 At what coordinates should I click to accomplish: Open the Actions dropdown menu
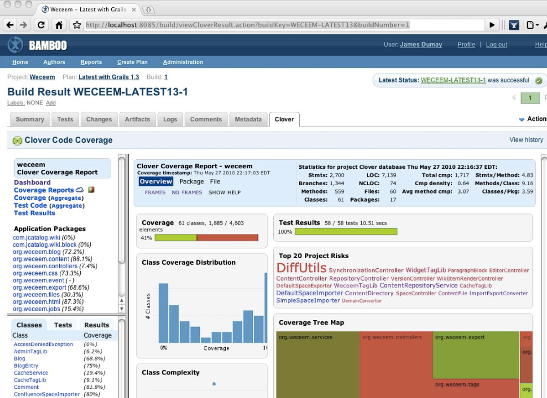click(x=533, y=119)
